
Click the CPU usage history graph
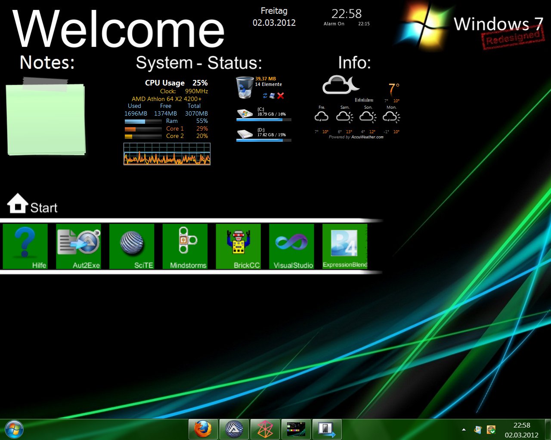pyautogui.click(x=167, y=154)
